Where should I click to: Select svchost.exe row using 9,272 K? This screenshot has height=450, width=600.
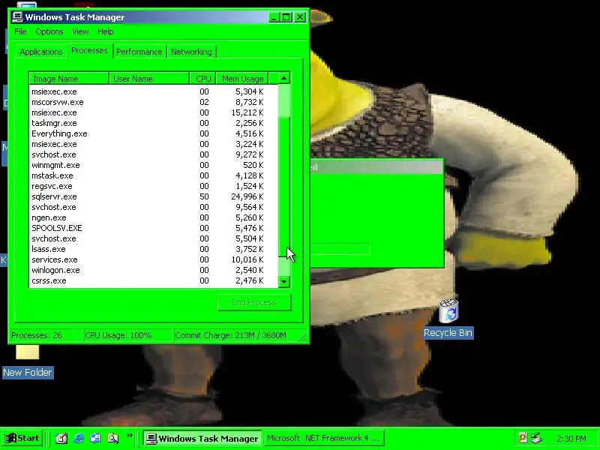point(154,154)
